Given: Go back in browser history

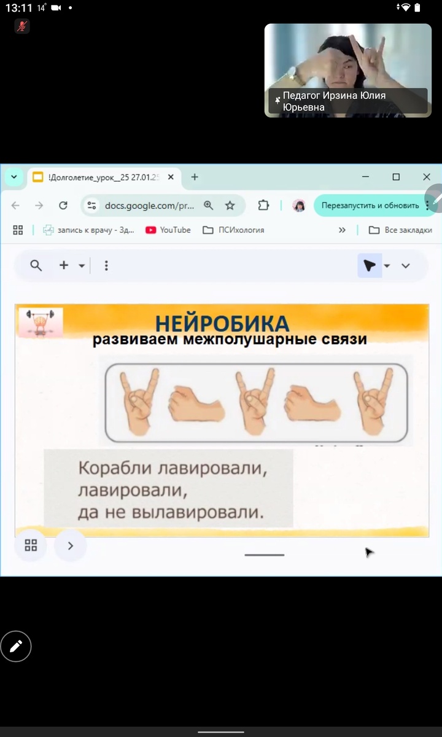Looking at the screenshot, I should (x=15, y=206).
